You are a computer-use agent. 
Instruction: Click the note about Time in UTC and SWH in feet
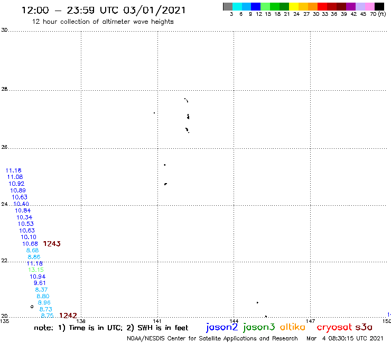(111, 328)
